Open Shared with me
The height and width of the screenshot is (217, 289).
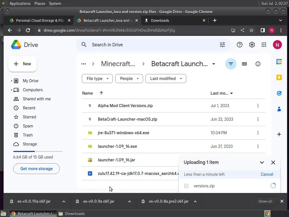coord(36,99)
